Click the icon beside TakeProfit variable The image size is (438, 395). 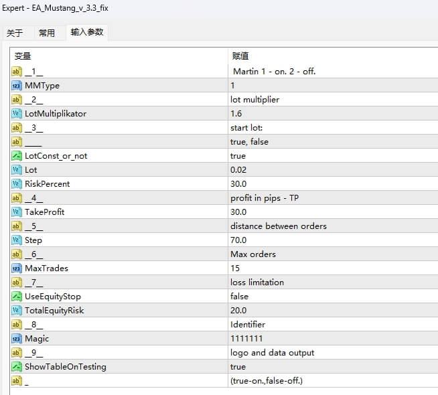[17, 212]
